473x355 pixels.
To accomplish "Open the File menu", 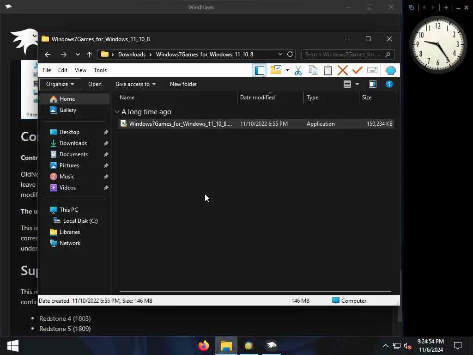I will tap(47, 70).
